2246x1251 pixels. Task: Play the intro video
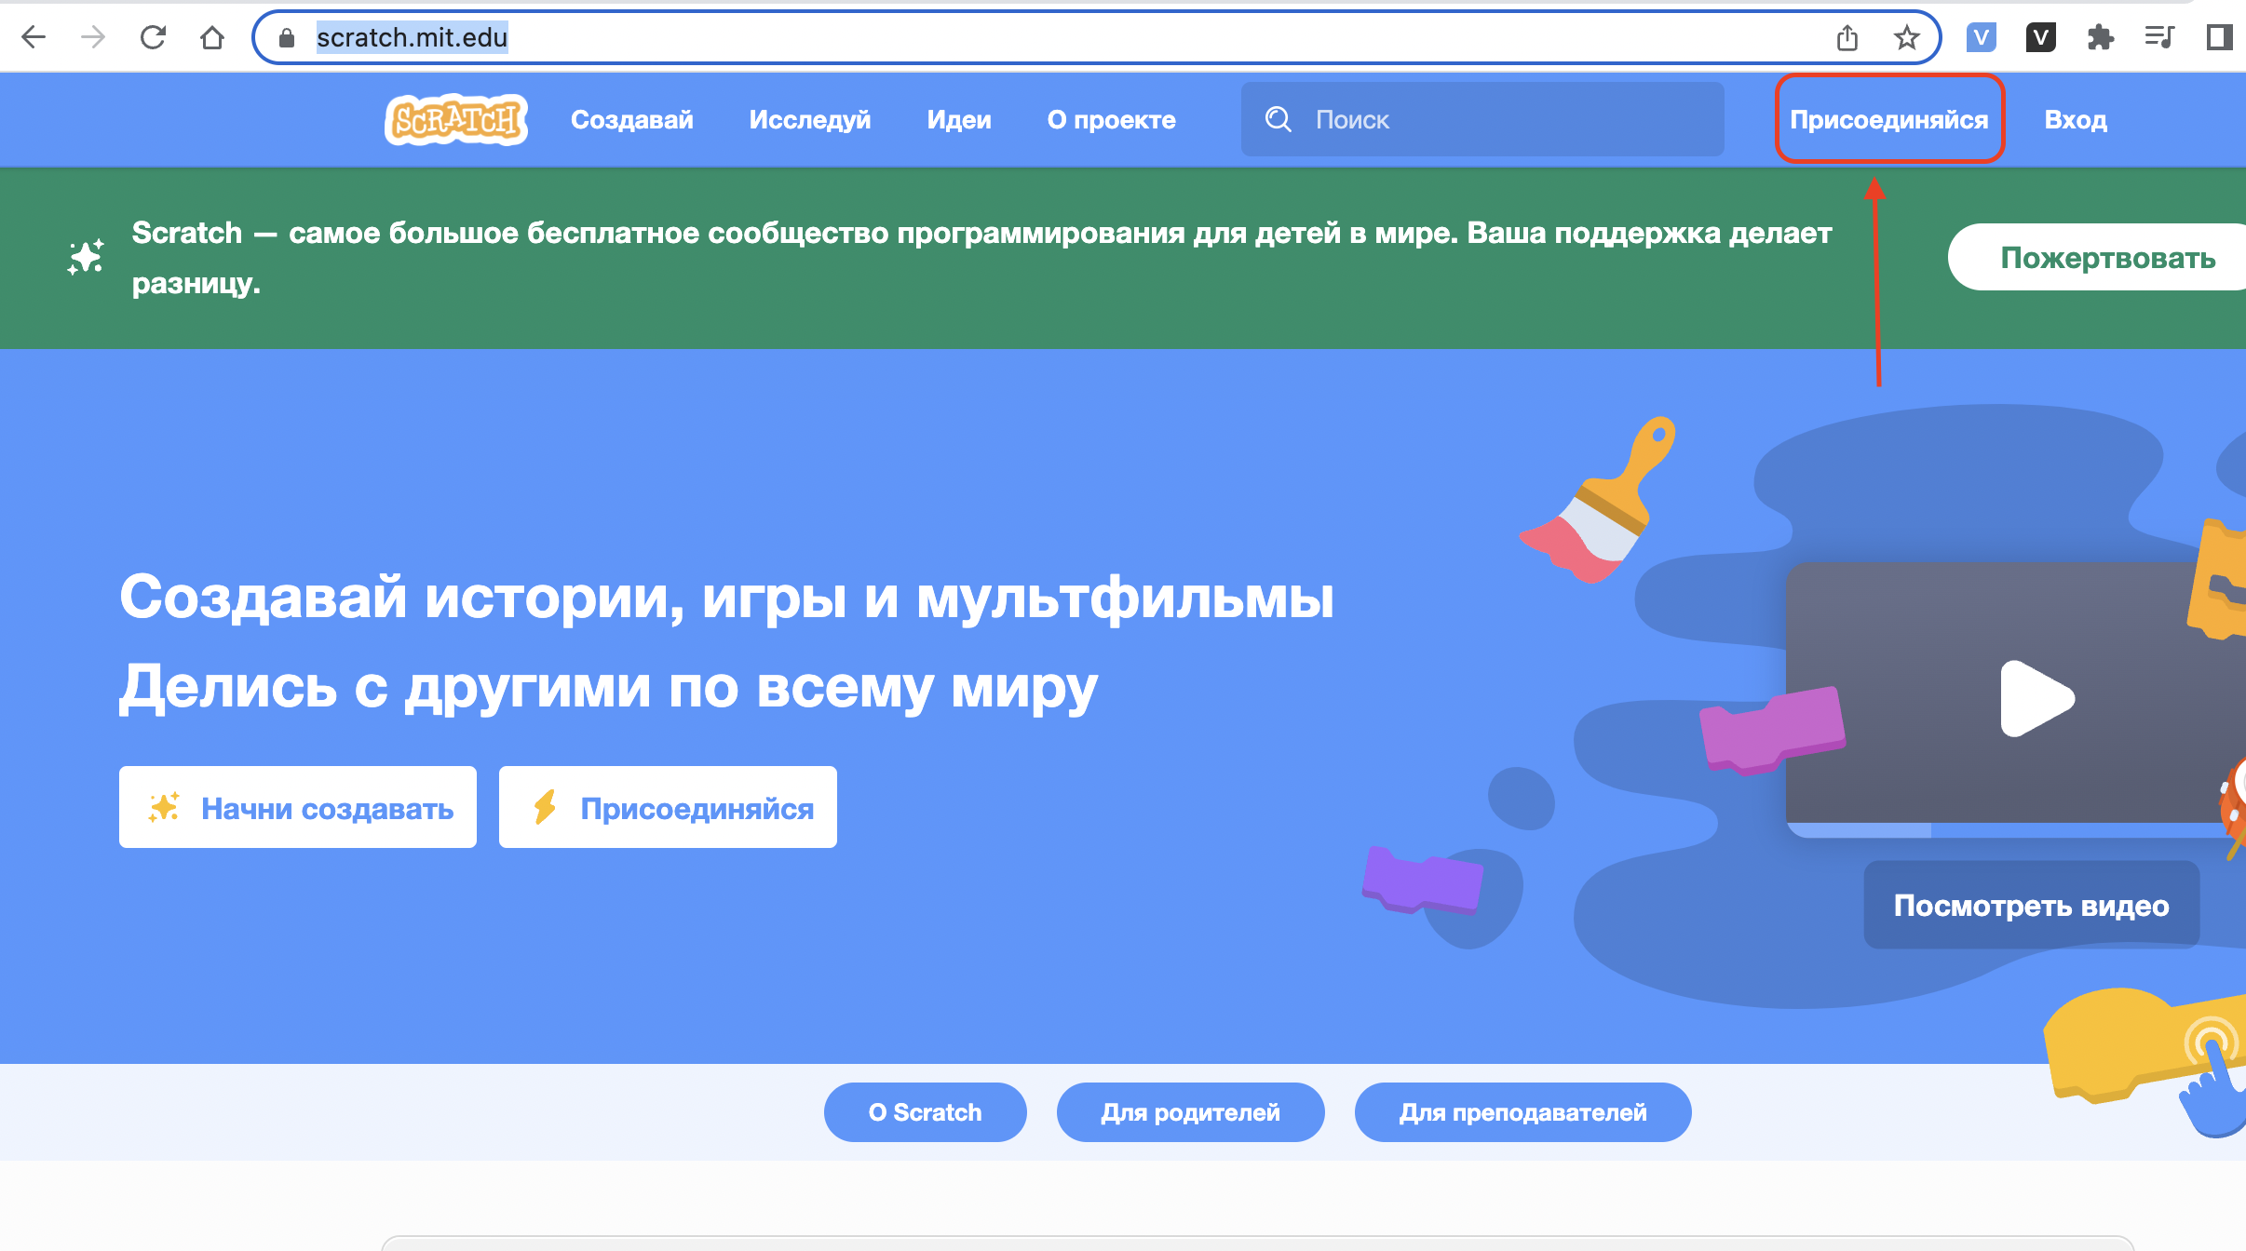pos(2036,698)
